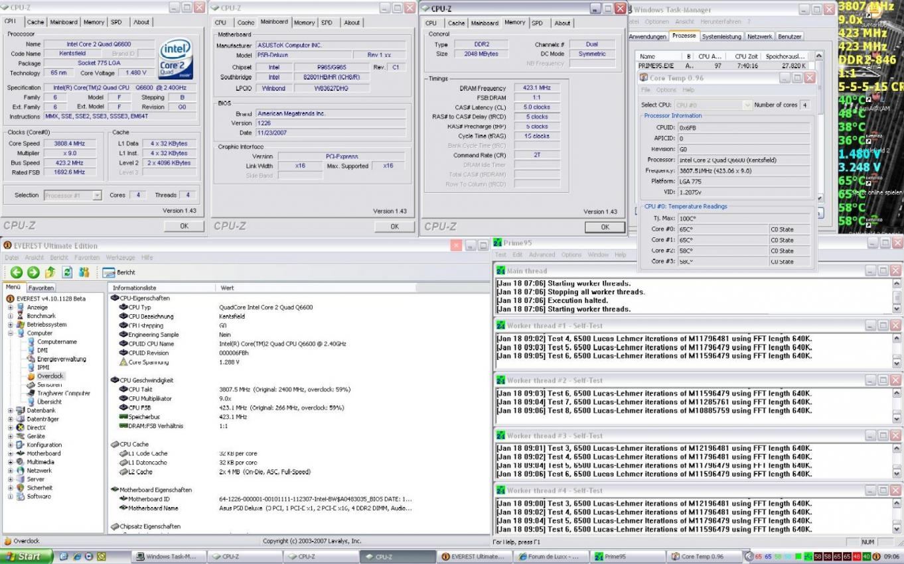Click the users/favorites icon in EVEREST toolbar
This screenshot has height=564, width=904.
[84, 272]
